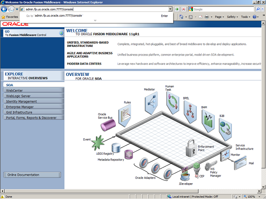Image resolution: width=266 pixels, height=199 pixels.
Task: Click the WS Policy Manager key icon
Action: pyautogui.click(x=211, y=165)
